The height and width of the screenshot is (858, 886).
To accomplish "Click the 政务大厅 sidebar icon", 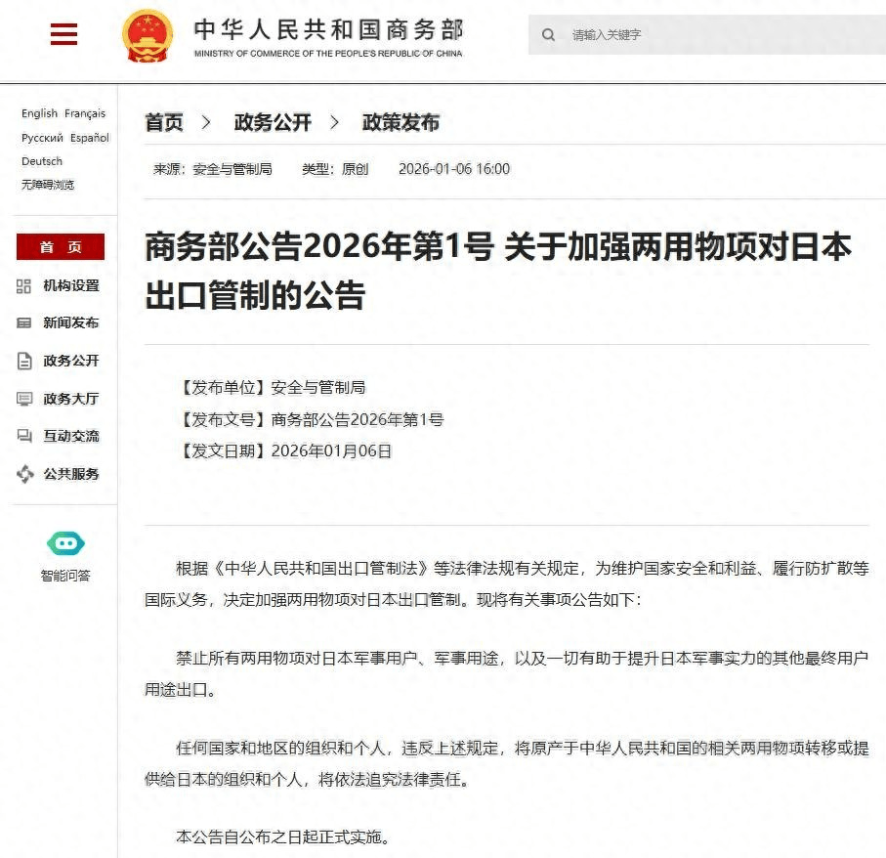I will pyautogui.click(x=23, y=398).
